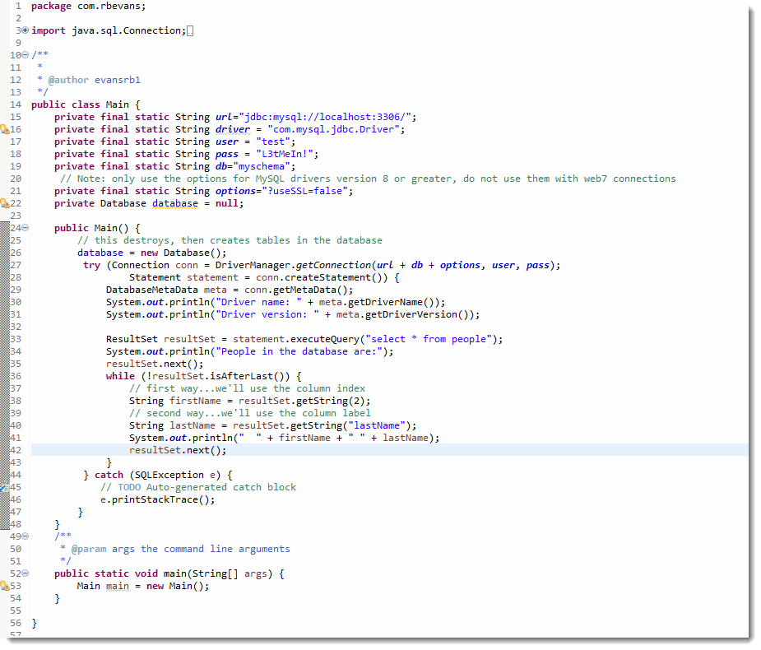Click the folded imports box after Connection;
The height and width of the screenshot is (650, 761).
(190, 31)
